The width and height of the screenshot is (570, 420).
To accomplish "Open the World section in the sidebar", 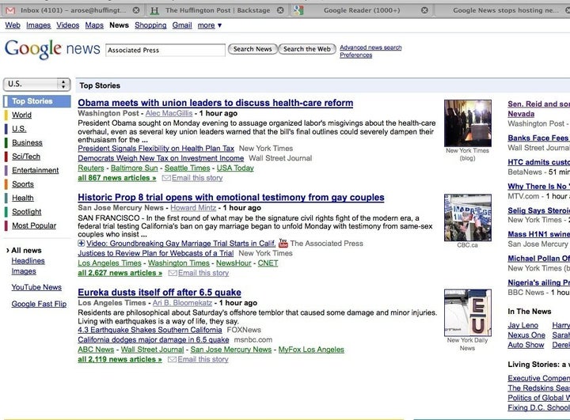I will coord(22,115).
